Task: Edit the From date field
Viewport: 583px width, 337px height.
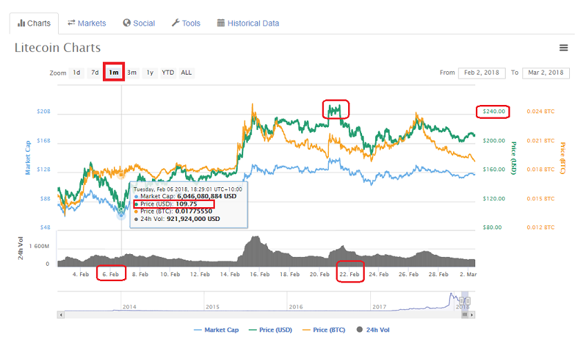Action: coord(481,73)
